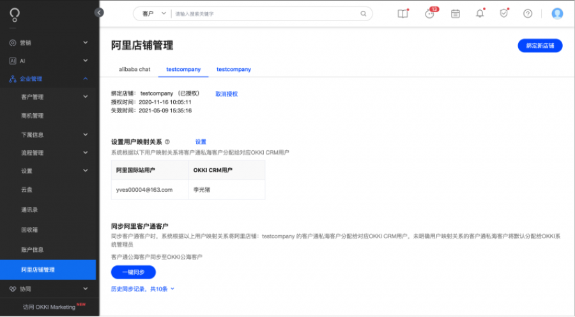Select the first testcompany tab
The width and height of the screenshot is (575, 317).
coord(183,69)
